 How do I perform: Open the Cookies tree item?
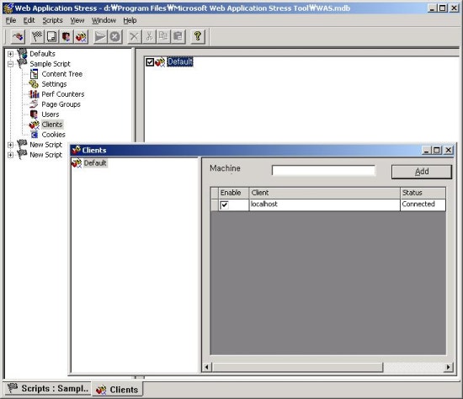(x=53, y=135)
